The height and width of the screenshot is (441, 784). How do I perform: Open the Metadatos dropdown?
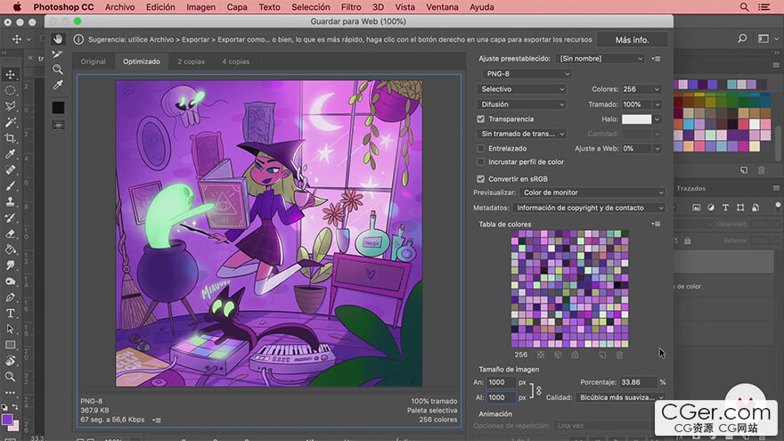[x=589, y=208]
